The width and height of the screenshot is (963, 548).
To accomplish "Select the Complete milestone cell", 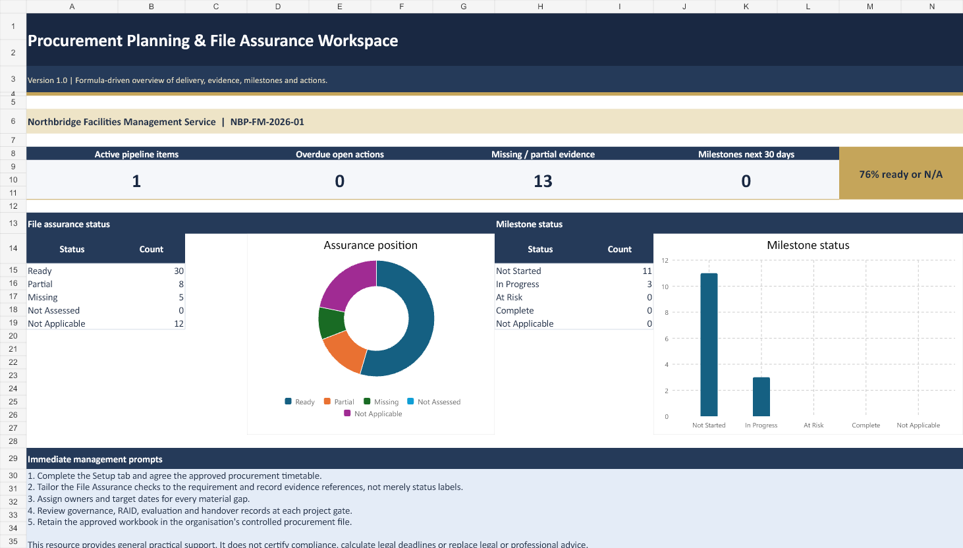I will 540,310.
